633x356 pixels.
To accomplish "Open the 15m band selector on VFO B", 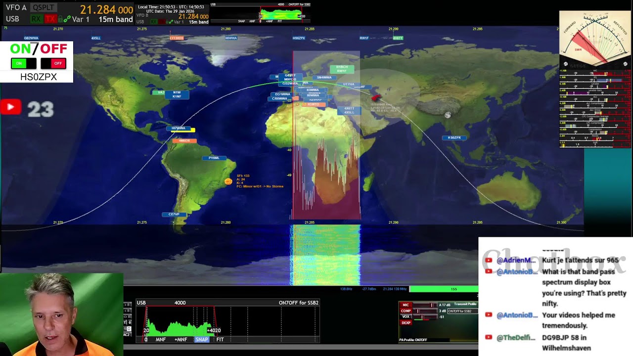I will 199,22.
